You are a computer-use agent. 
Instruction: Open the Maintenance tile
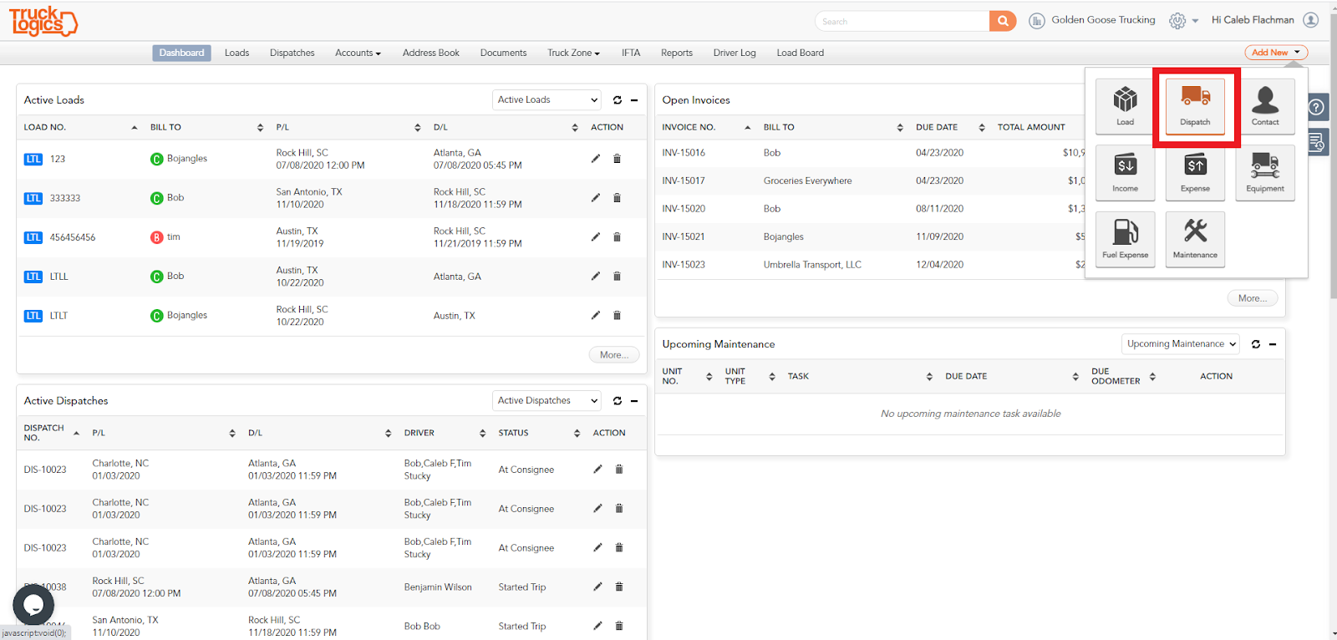[1195, 239]
